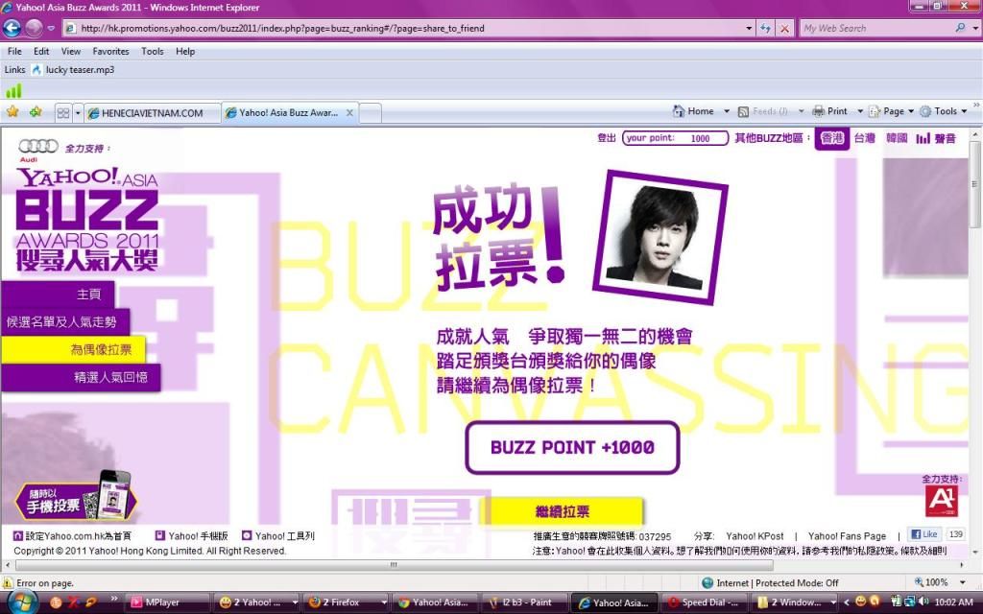This screenshot has height=614, width=983.
Task: Open the Yahoo! 工具列 link
Action: point(278,535)
